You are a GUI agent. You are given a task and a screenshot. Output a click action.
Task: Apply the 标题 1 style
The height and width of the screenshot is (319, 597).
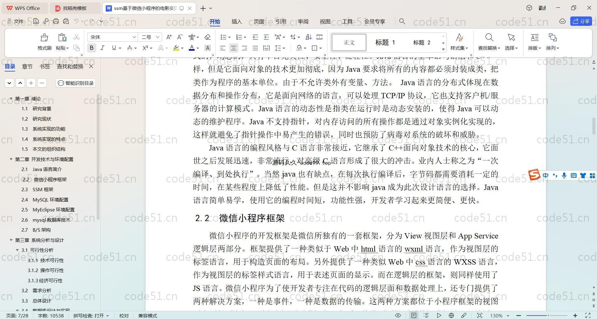[385, 43]
